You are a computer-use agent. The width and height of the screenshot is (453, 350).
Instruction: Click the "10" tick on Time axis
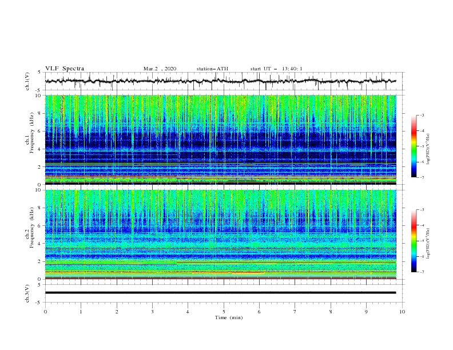[x=402, y=312]
